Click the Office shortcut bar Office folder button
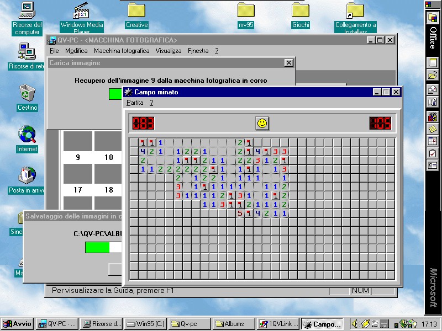Viewport: 442px width, 331px height. (433, 18)
